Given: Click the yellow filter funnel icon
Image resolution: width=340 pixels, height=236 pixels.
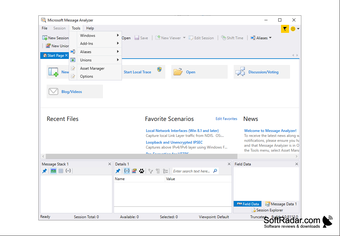Looking at the screenshot, I should click(x=285, y=29).
